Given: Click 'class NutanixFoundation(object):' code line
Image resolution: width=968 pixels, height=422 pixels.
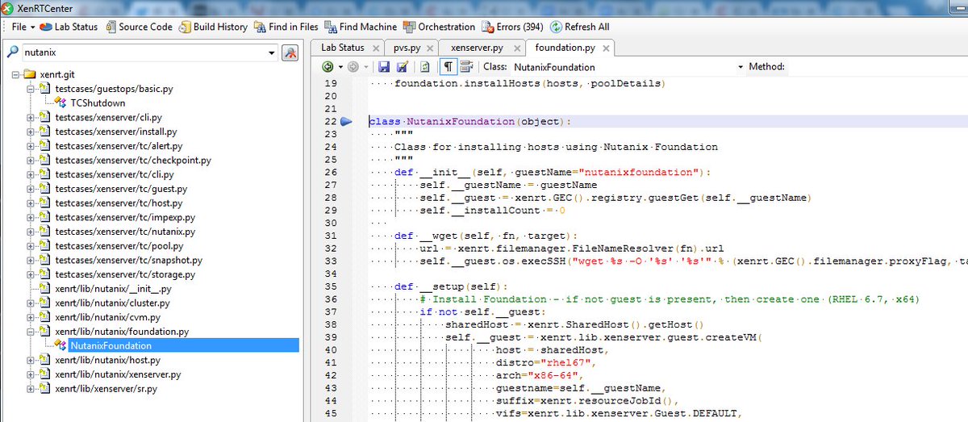Looking at the screenshot, I should tap(470, 122).
